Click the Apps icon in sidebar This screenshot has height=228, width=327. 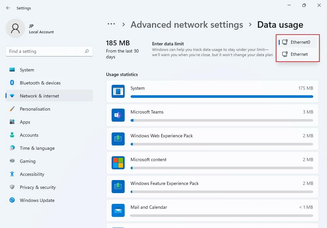(x=12, y=122)
